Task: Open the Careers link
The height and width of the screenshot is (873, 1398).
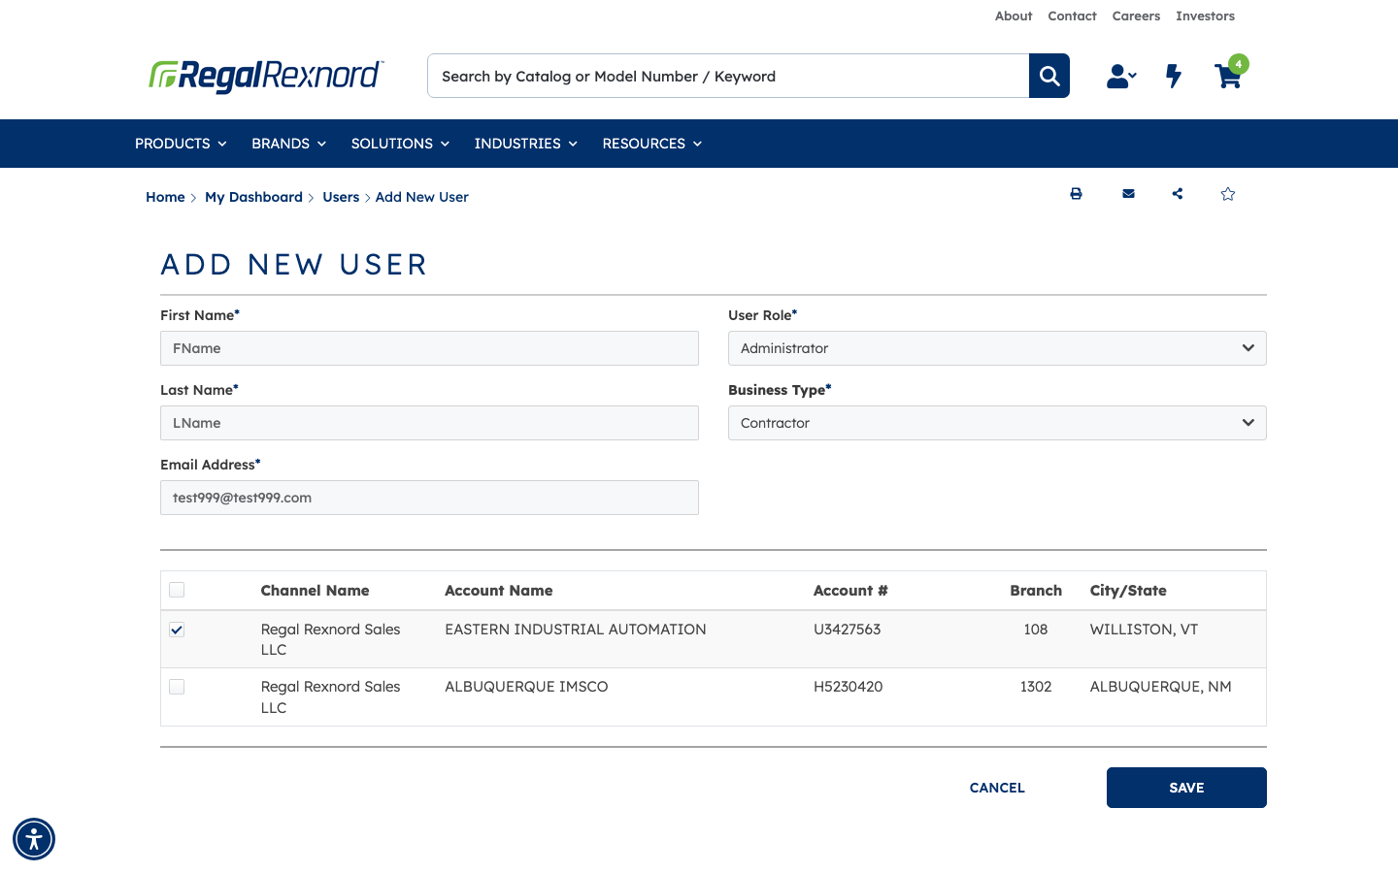Action: 1136,16
